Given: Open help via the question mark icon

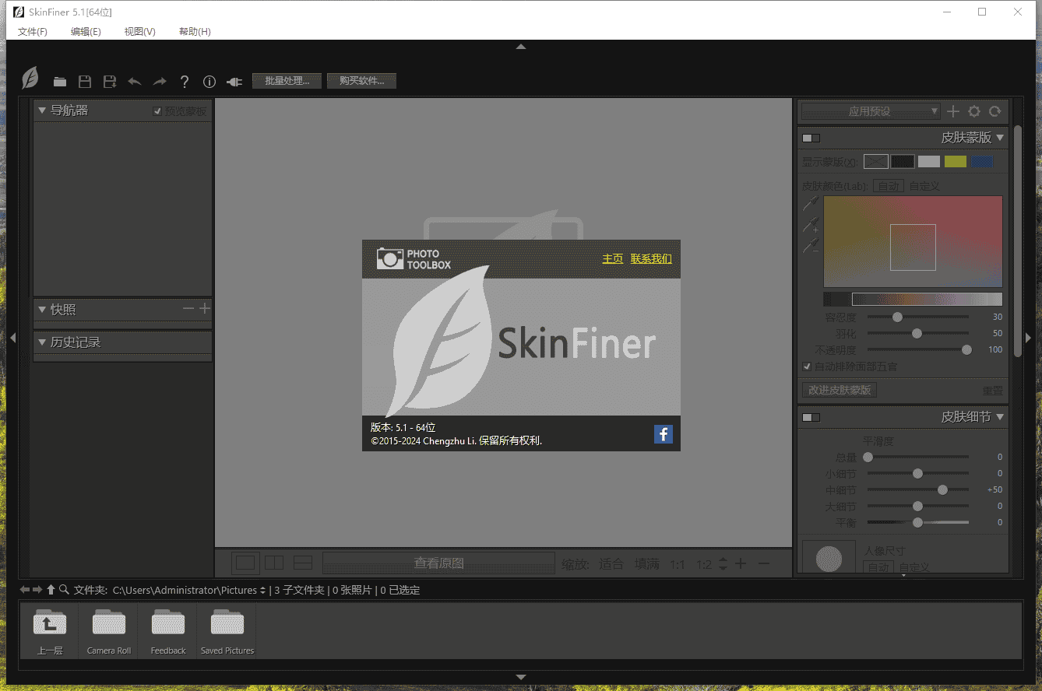Looking at the screenshot, I should click(x=184, y=81).
